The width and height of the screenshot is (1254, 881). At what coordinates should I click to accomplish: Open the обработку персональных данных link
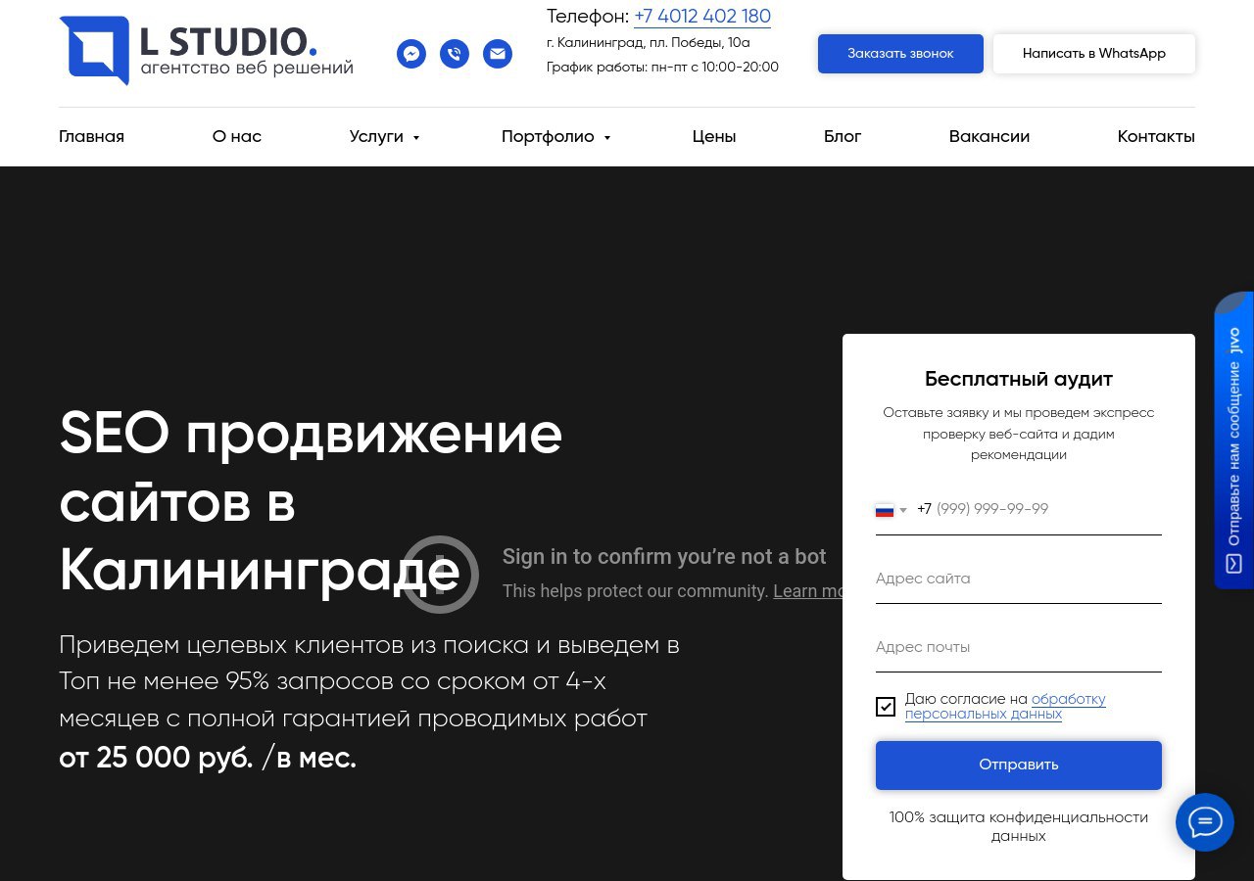(1005, 707)
